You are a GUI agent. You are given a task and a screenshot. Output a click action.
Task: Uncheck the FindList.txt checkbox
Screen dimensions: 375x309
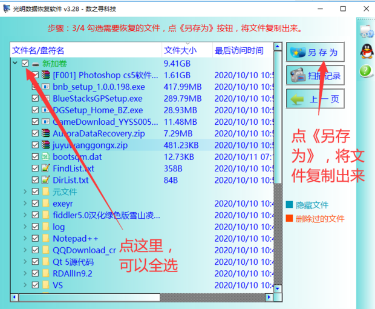[35, 168]
